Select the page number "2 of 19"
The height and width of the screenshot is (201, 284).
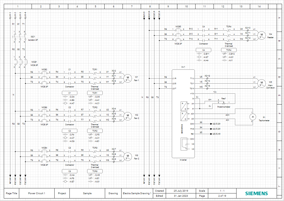pos(222,196)
